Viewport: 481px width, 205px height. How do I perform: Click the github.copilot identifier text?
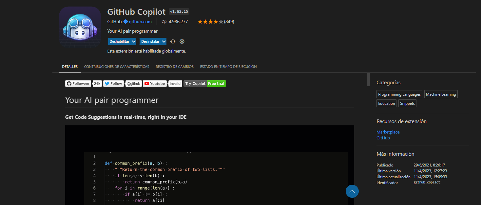(x=427, y=182)
